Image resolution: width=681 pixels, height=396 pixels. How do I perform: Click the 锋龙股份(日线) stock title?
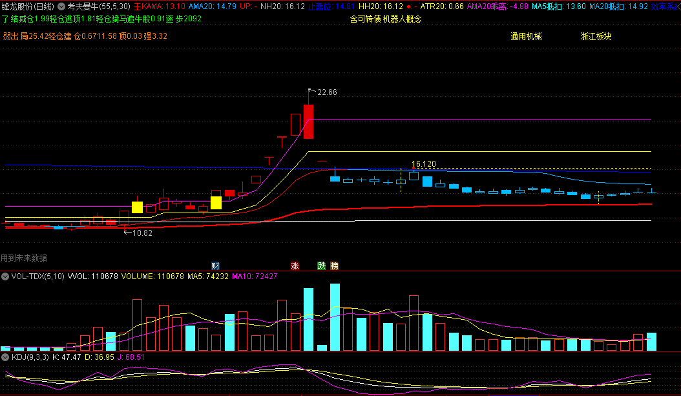click(x=28, y=6)
